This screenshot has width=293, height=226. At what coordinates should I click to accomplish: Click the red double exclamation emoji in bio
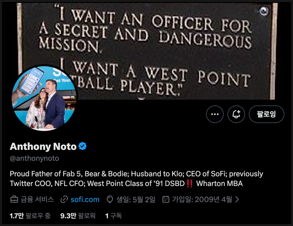pyautogui.click(x=190, y=184)
